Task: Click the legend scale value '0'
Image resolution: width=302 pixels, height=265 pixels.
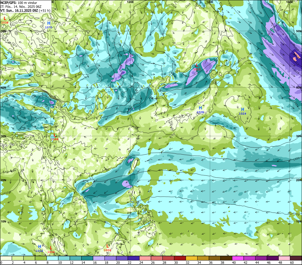Action: pyautogui.click(x=1, y=263)
